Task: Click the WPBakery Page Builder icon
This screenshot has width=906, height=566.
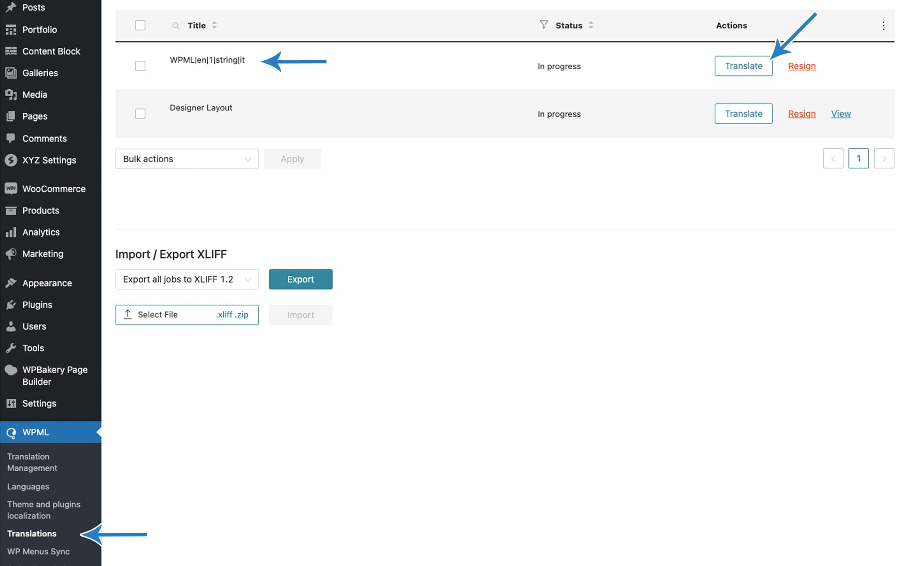Action: 11,370
